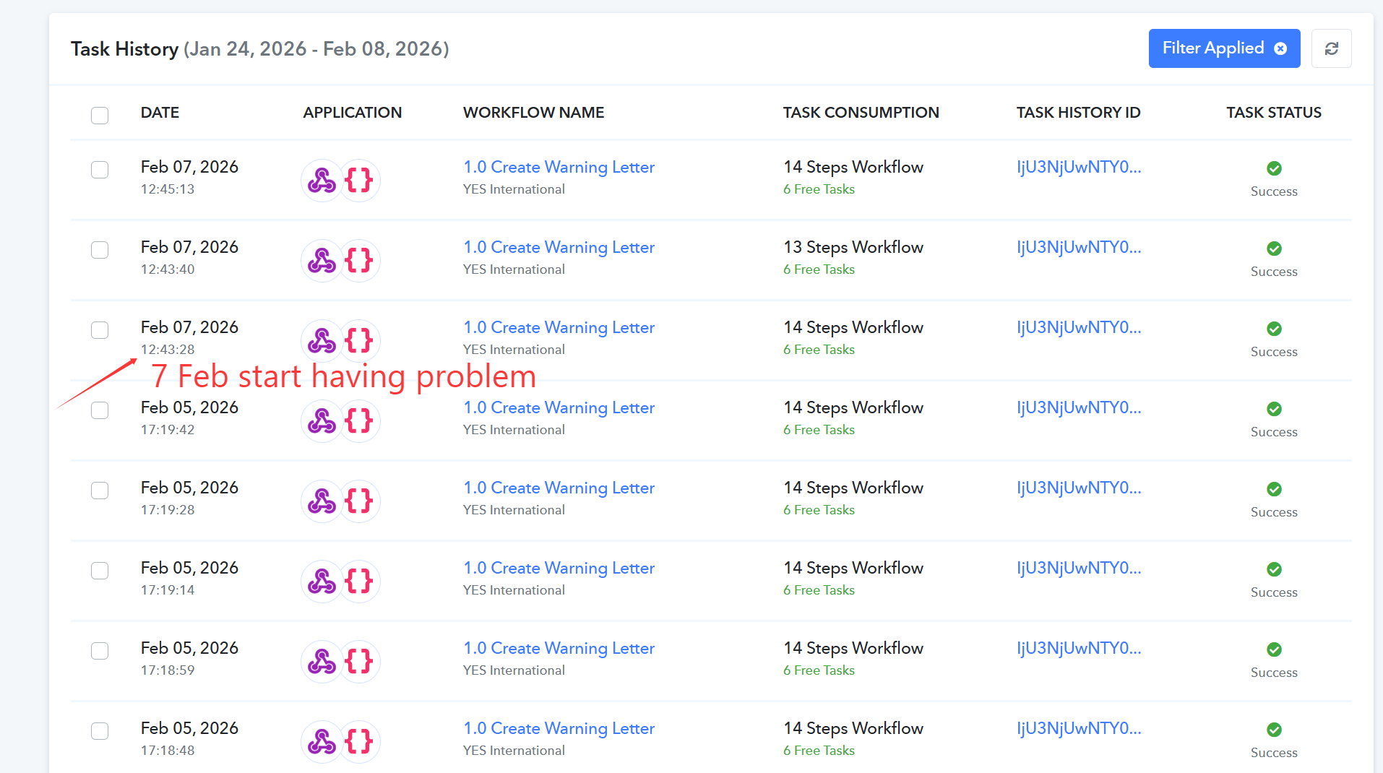The height and width of the screenshot is (773, 1383).
Task: Tick the checkbox for 17:18:48 task
Action: (x=100, y=731)
